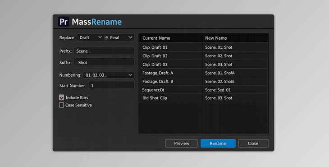Select the SequenccOt row
This screenshot has height=167, width=329.
coord(204,90)
